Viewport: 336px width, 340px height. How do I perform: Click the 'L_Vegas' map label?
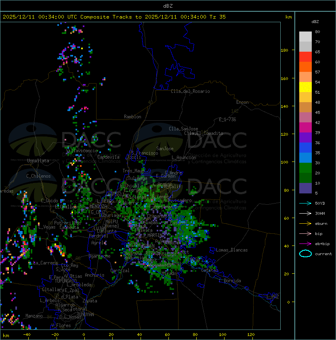(x=47, y=227)
